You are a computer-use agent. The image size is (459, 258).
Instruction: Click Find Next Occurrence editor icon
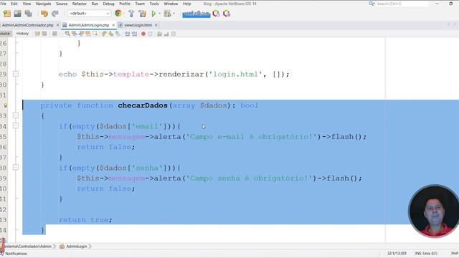point(81,34)
